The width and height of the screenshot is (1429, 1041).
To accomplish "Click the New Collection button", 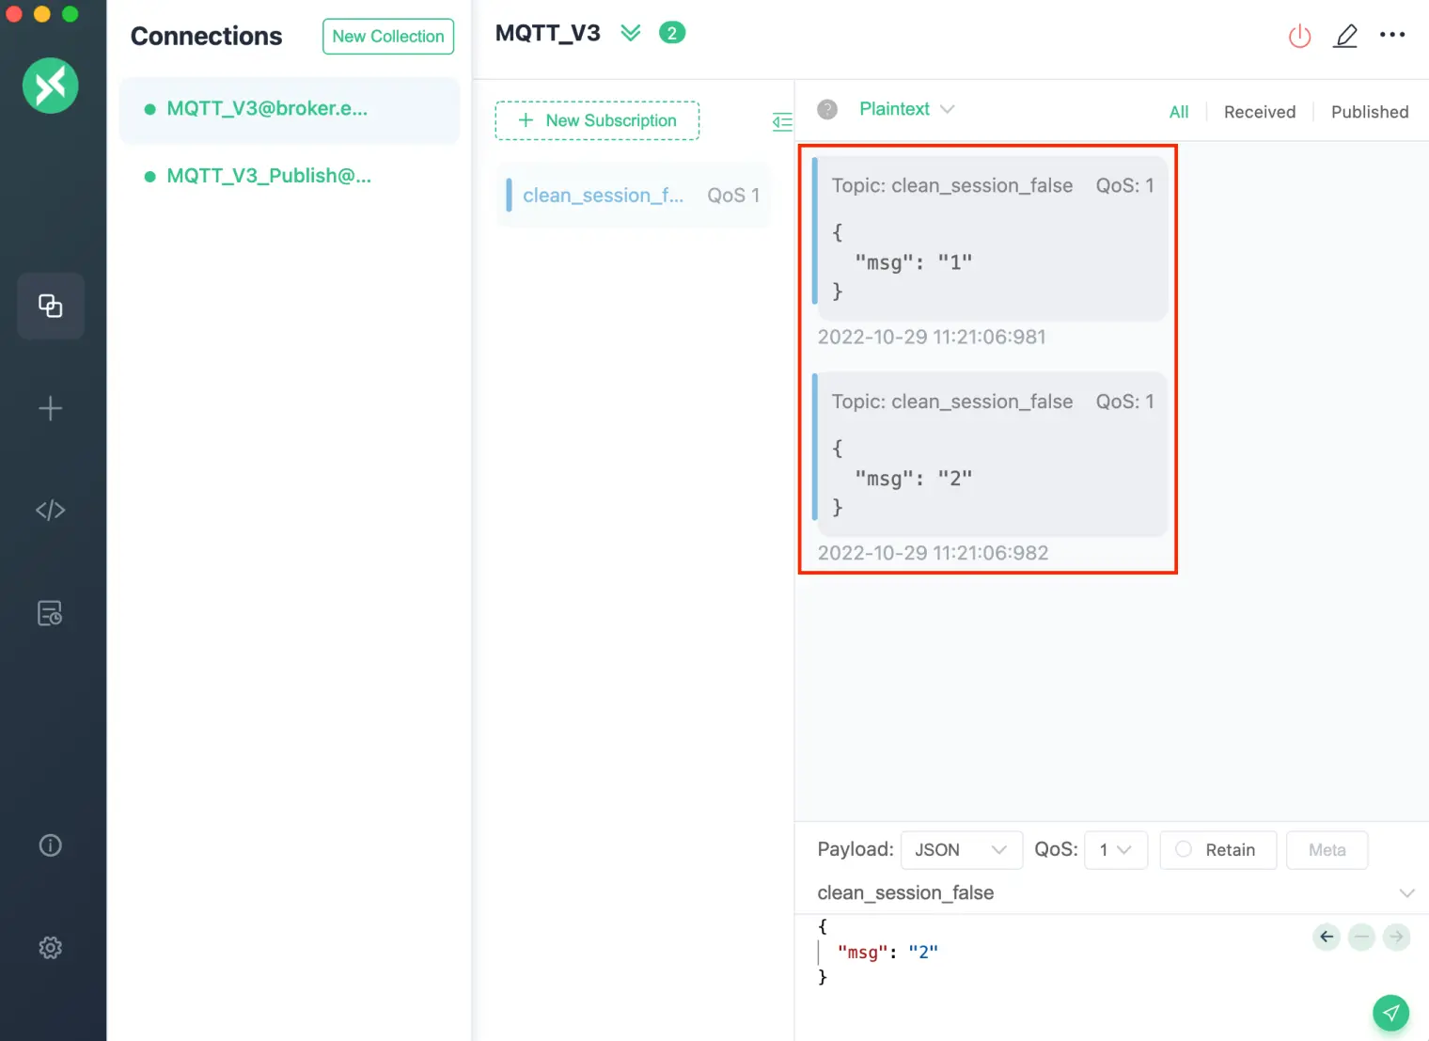I will [x=387, y=36].
